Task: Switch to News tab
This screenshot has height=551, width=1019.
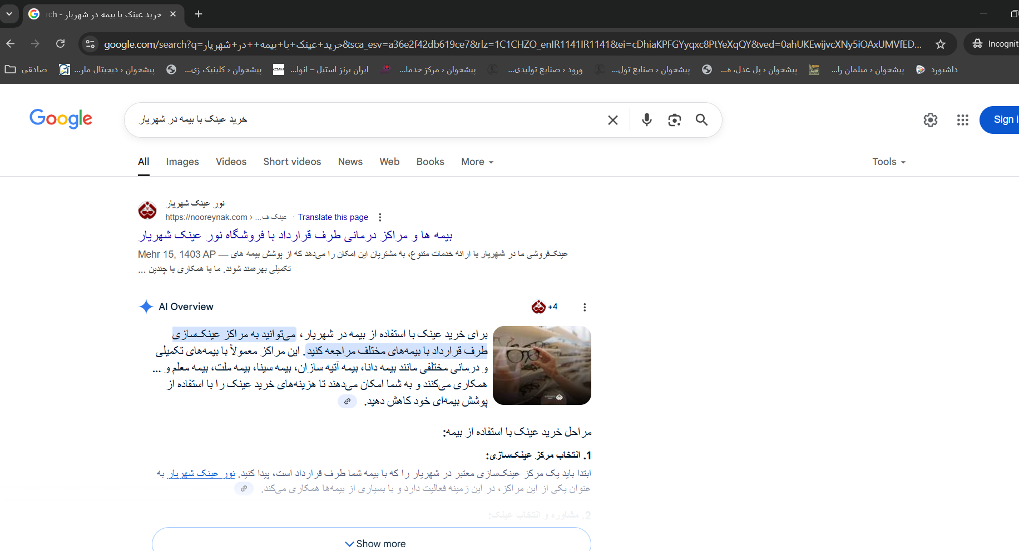Action: (350, 162)
